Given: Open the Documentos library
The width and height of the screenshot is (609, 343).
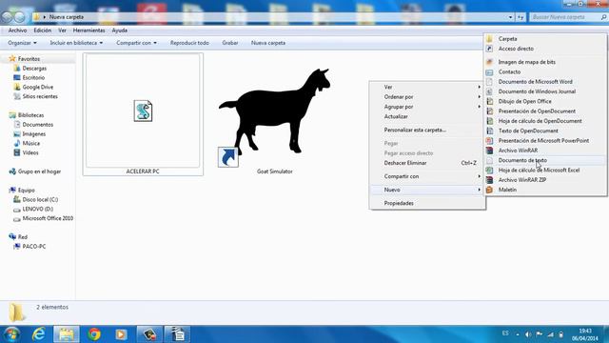Looking at the screenshot, I should [x=33, y=125].
